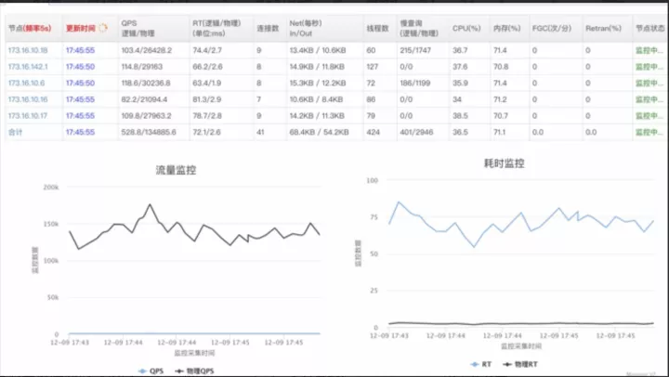Image resolution: width=669 pixels, height=377 pixels.
Task: Click QPS value 103.4/26428.2
Action: [x=147, y=50]
